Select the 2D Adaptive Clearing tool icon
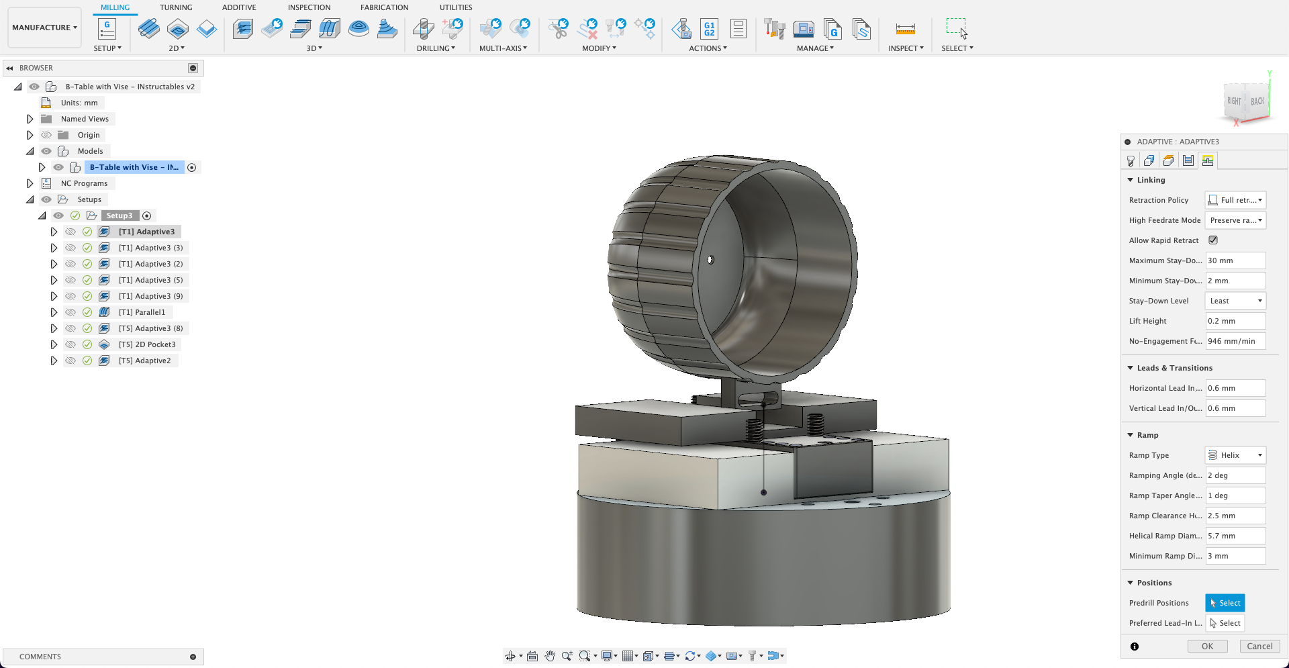 click(x=149, y=29)
